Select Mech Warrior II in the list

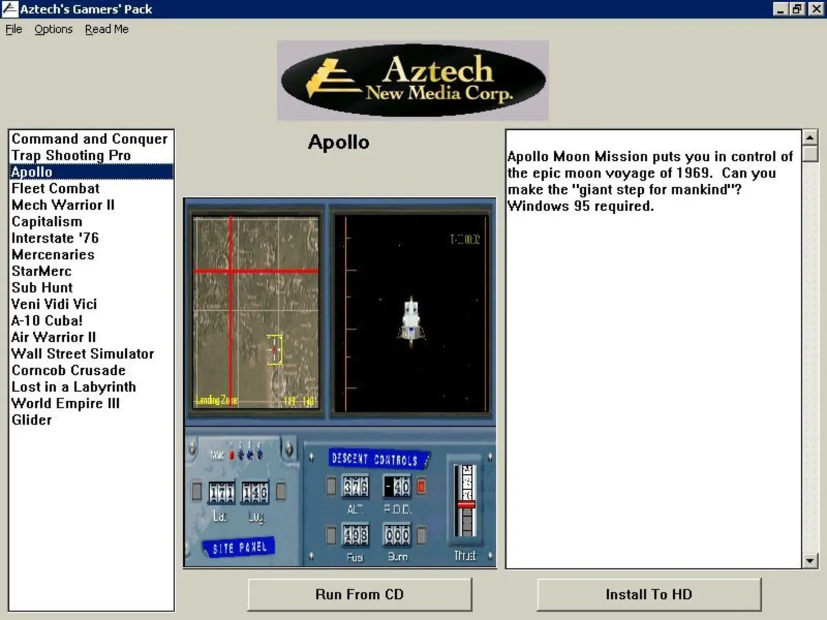63,205
